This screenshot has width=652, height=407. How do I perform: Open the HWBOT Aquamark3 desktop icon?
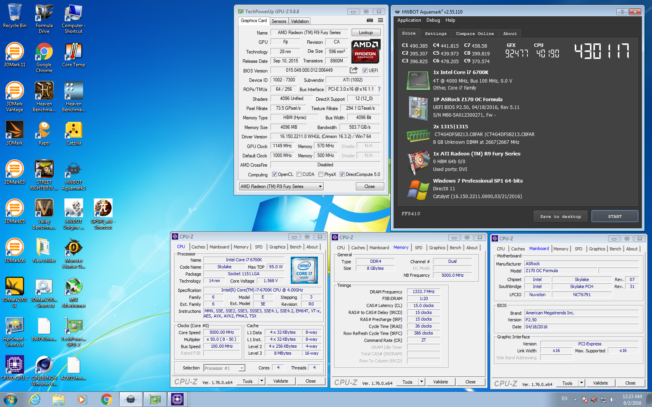pos(74,175)
